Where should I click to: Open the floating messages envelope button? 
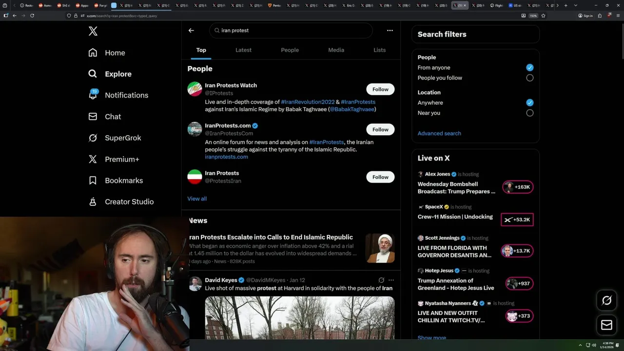606,325
